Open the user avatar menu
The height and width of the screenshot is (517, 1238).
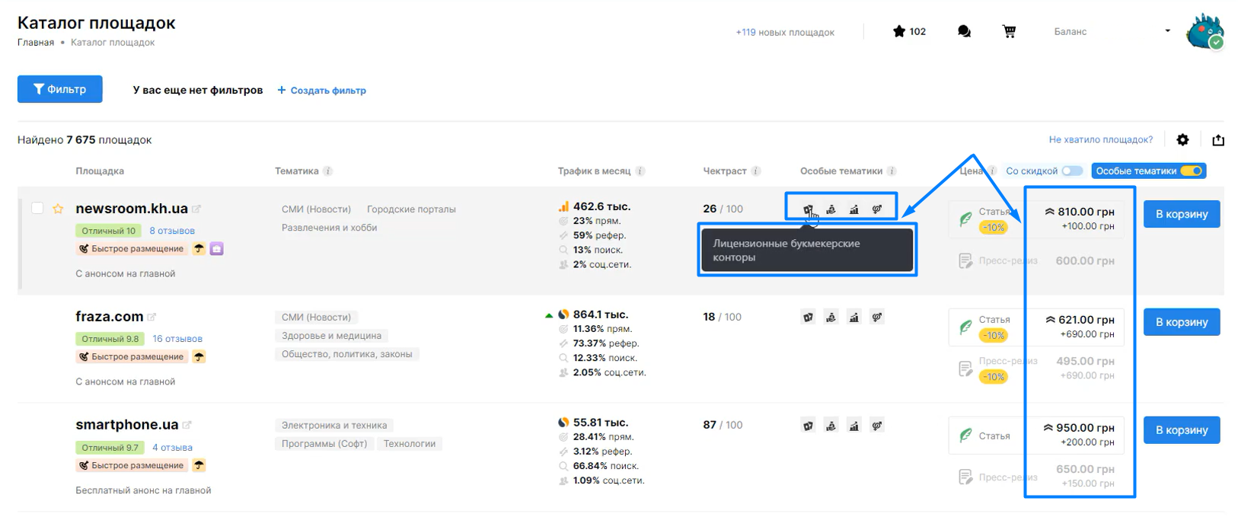click(1204, 32)
